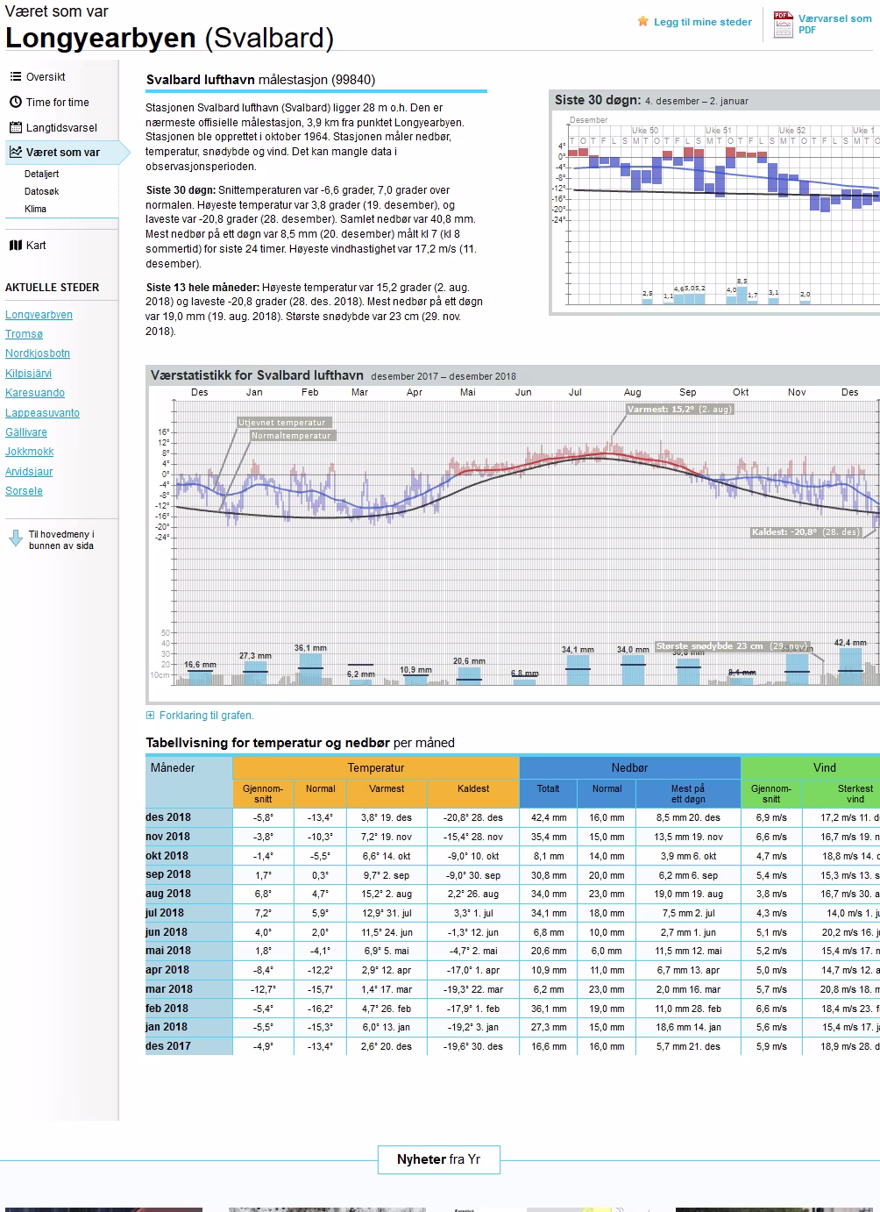Click the map icon beside Kart
Viewport: 880px width, 1212px height.
pos(15,246)
